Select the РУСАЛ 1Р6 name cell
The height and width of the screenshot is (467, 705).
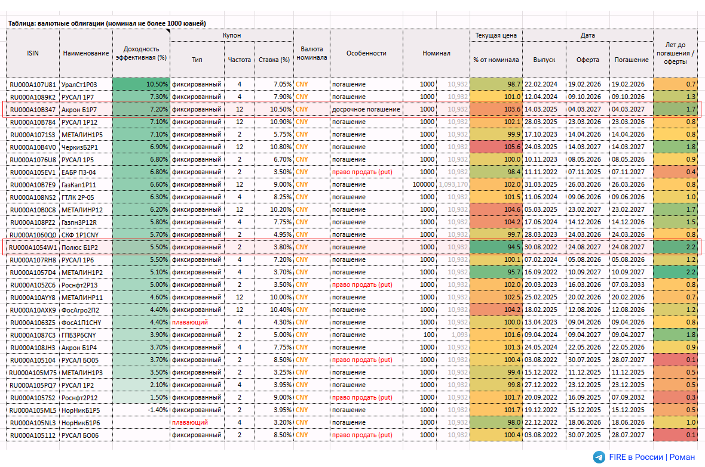coord(86,260)
